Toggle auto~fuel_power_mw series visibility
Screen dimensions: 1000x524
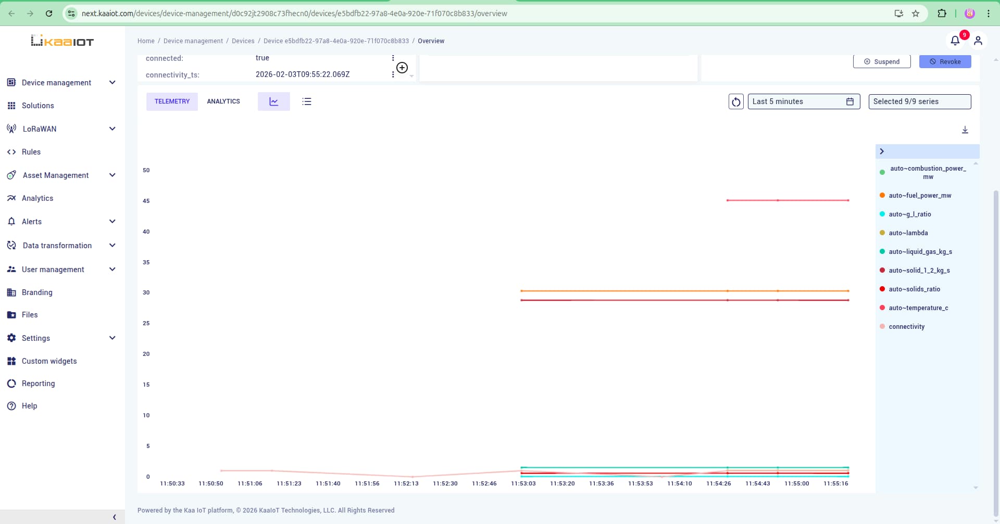pos(919,196)
